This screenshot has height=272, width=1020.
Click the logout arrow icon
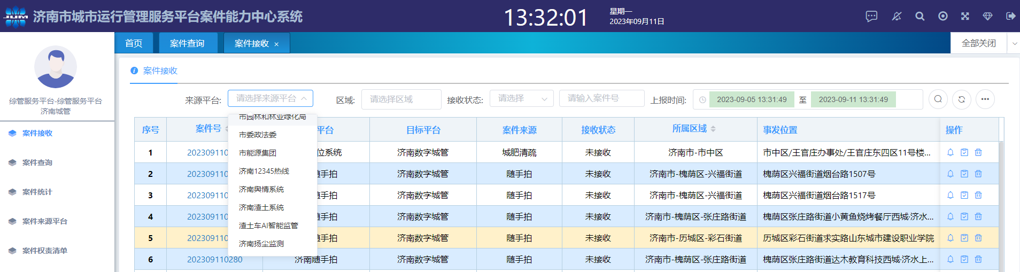(x=1010, y=17)
